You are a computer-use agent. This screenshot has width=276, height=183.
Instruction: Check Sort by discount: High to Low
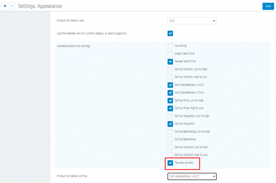[x=170, y=155]
